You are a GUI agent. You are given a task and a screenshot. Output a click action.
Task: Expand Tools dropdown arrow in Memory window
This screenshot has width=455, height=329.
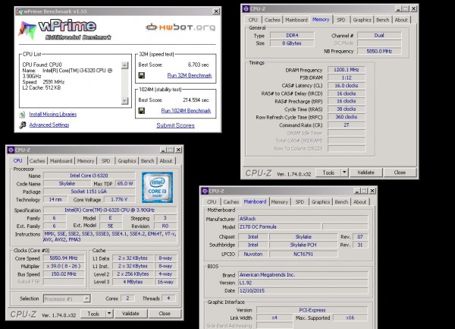(344, 172)
